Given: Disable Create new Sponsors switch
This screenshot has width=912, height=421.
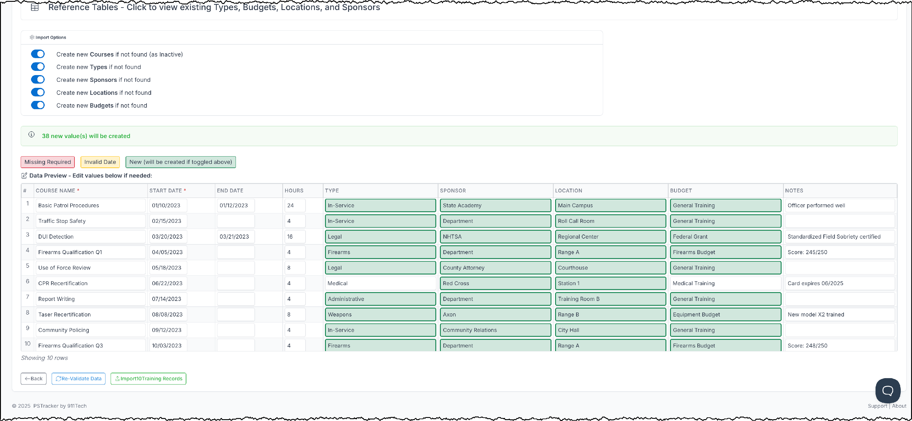Looking at the screenshot, I should tap(38, 80).
